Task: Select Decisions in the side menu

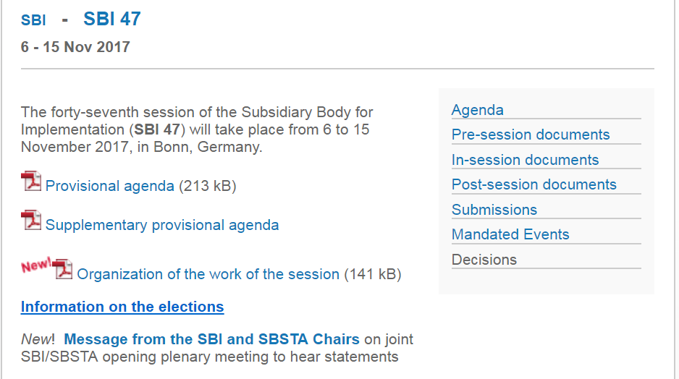Action: 484,260
